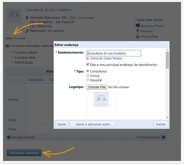Uncheck the principal endereço de atendimento checkbox
This screenshot has height=165, width=184.
pos(88,64)
